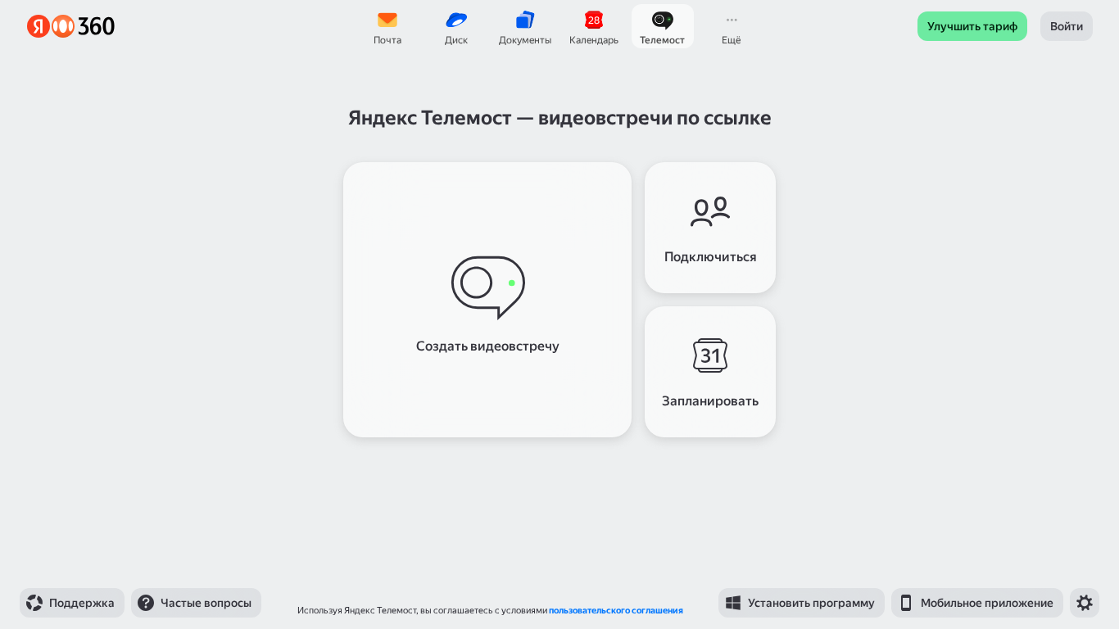This screenshot has width=1119, height=629.
Task: Open Документы service
Action: [525, 27]
